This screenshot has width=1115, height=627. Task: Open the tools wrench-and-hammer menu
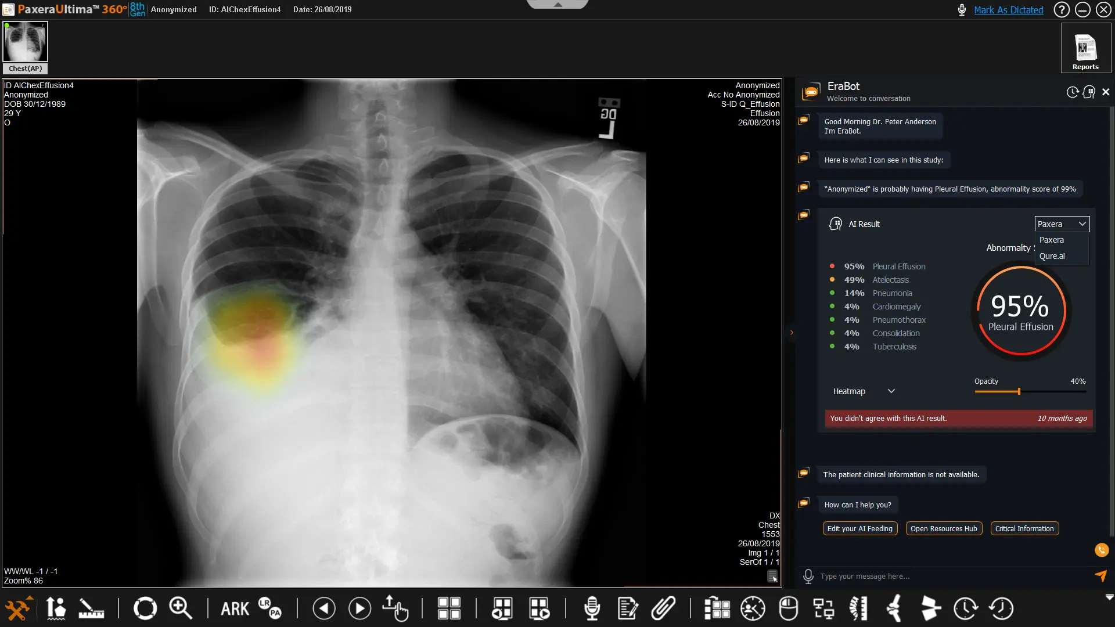(x=17, y=608)
